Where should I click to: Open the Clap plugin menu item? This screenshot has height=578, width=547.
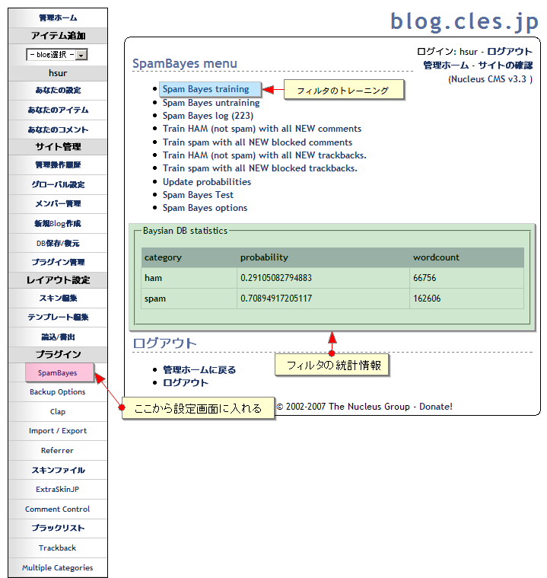click(58, 412)
